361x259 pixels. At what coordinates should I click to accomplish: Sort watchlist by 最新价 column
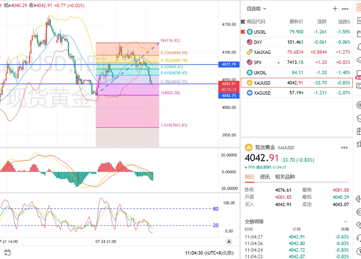pyautogui.click(x=296, y=22)
